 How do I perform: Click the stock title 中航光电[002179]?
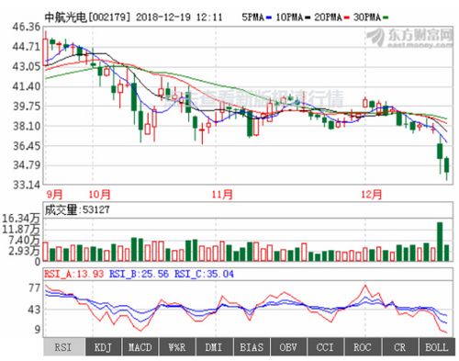(87, 17)
